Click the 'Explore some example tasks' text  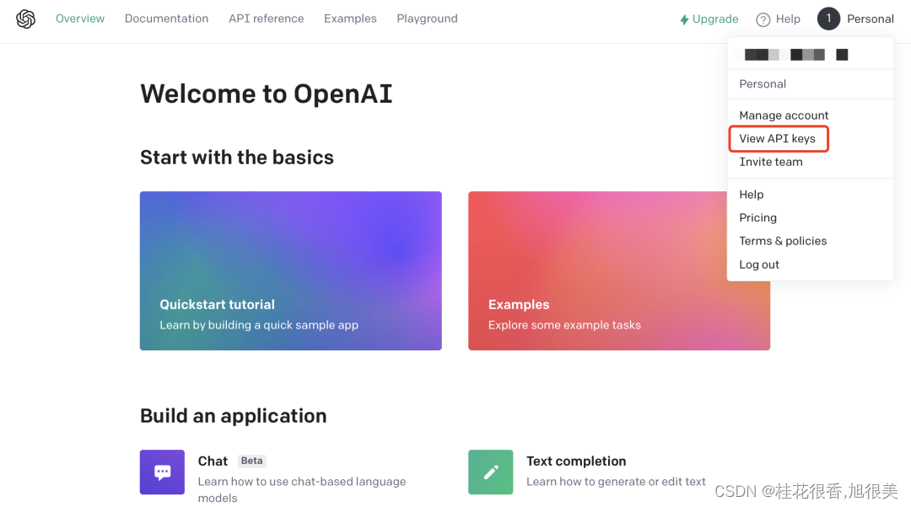564,325
